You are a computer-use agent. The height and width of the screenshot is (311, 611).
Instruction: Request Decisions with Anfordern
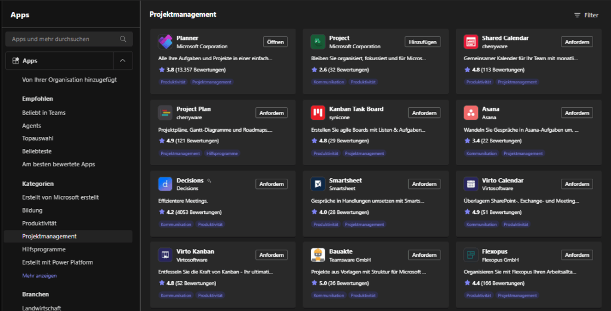pos(271,184)
